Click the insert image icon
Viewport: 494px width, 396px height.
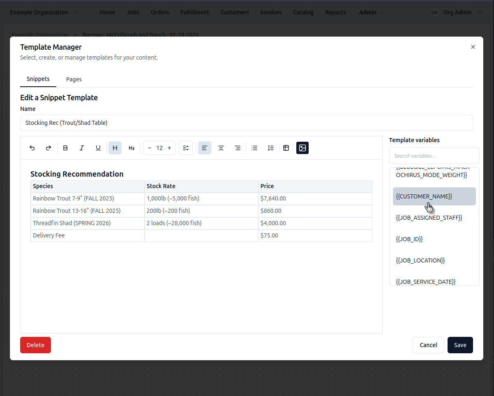302,148
